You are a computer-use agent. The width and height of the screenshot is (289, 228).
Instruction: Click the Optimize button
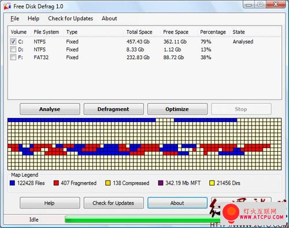177,109
